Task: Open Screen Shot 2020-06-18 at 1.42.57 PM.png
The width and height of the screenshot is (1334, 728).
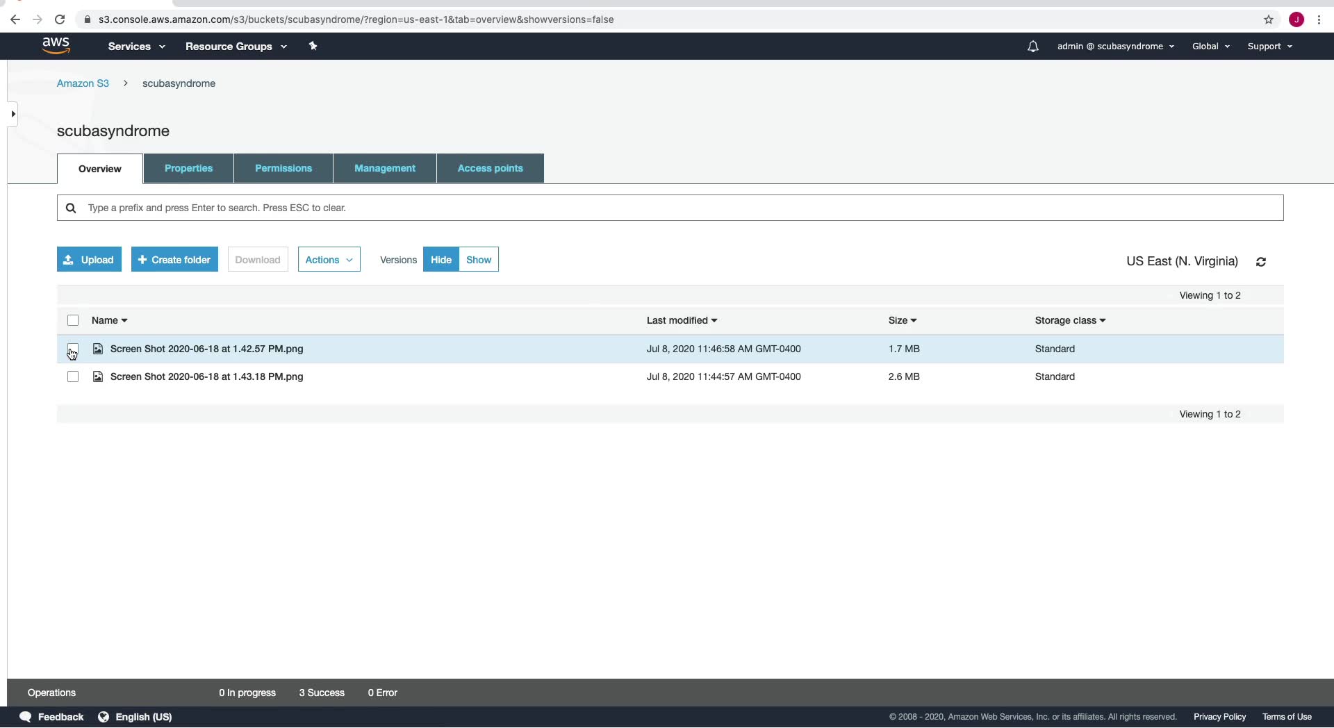Action: pyautogui.click(x=207, y=349)
